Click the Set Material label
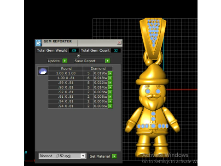The height and width of the screenshot is (166, 221). point(100,156)
